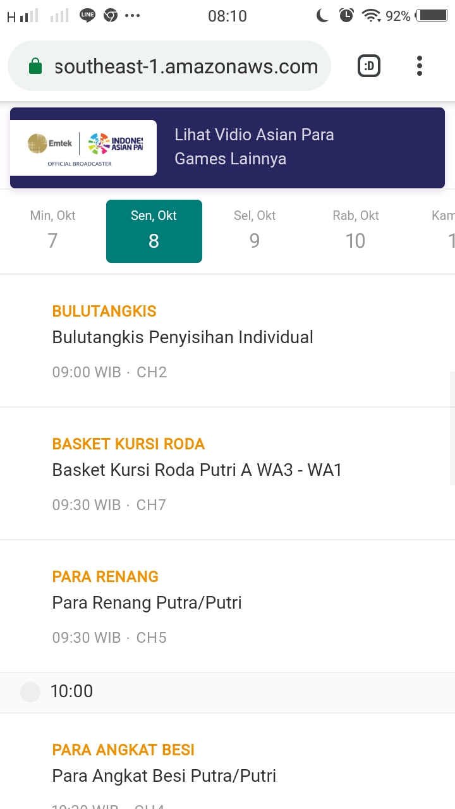Tap the LINE notification icon in status bar

point(87,16)
